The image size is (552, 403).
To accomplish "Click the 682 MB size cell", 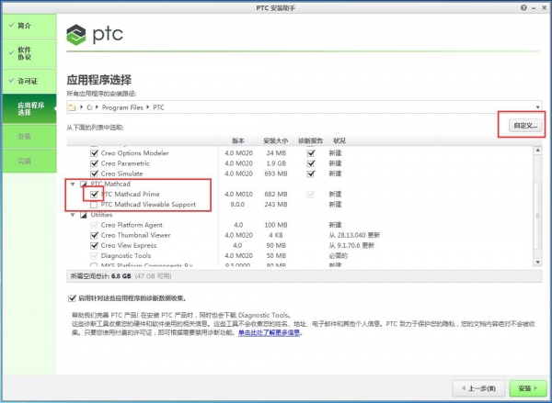I will click(276, 194).
